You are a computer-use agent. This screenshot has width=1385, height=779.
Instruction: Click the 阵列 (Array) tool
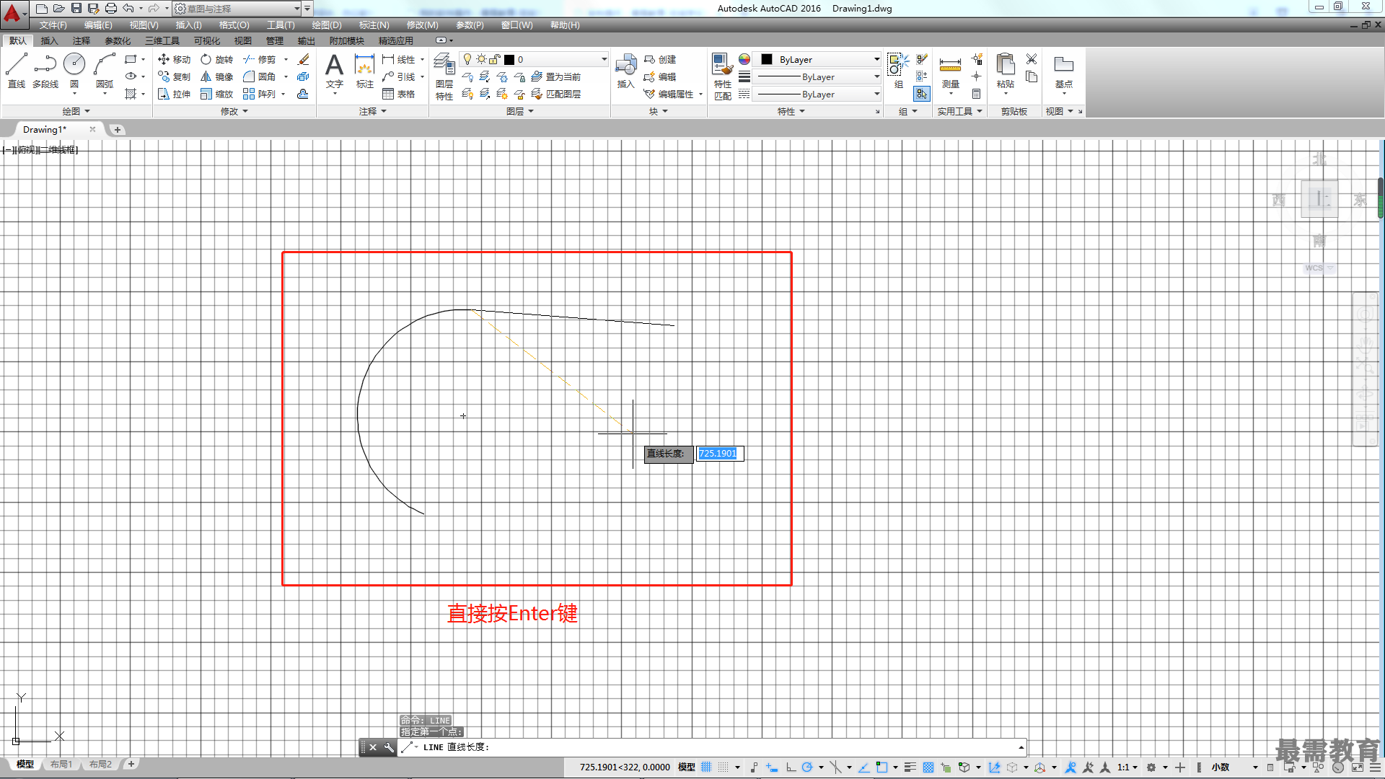[260, 94]
